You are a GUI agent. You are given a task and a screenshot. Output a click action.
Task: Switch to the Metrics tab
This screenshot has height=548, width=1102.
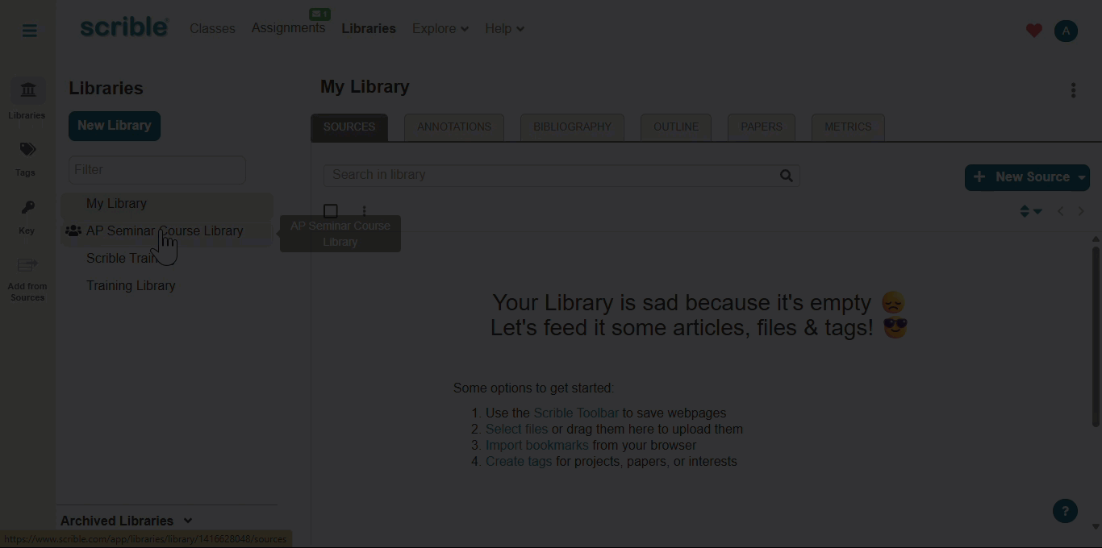(x=848, y=127)
